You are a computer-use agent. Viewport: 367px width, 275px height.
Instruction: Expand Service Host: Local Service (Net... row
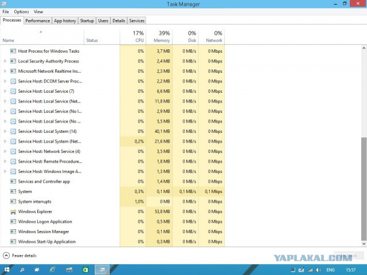click(x=5, y=101)
